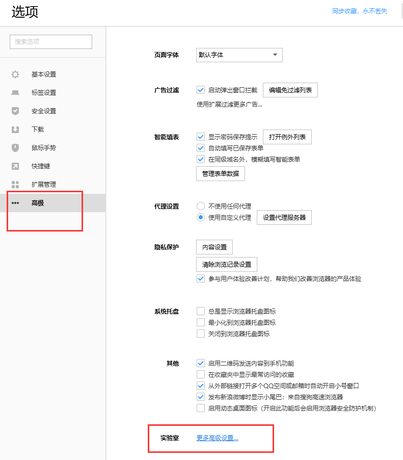Click the tab icon beside 标签设置
403x460 pixels.
click(x=15, y=93)
